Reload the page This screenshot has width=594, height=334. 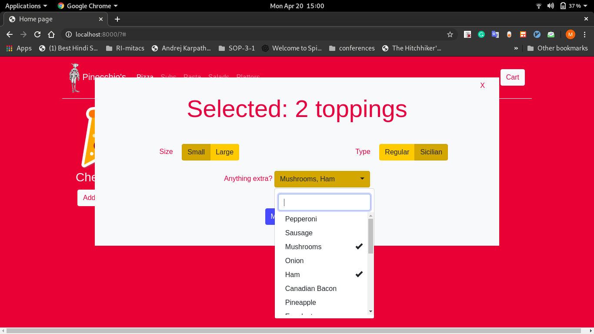coord(37,34)
